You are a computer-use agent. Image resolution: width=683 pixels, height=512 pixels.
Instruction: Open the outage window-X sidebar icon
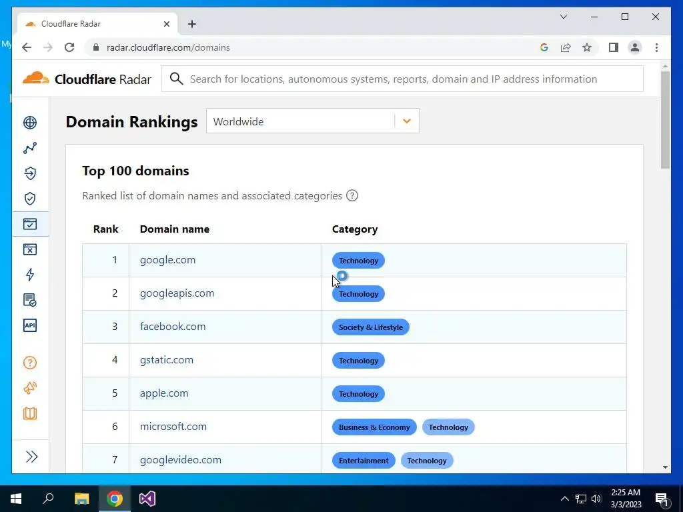tap(30, 249)
